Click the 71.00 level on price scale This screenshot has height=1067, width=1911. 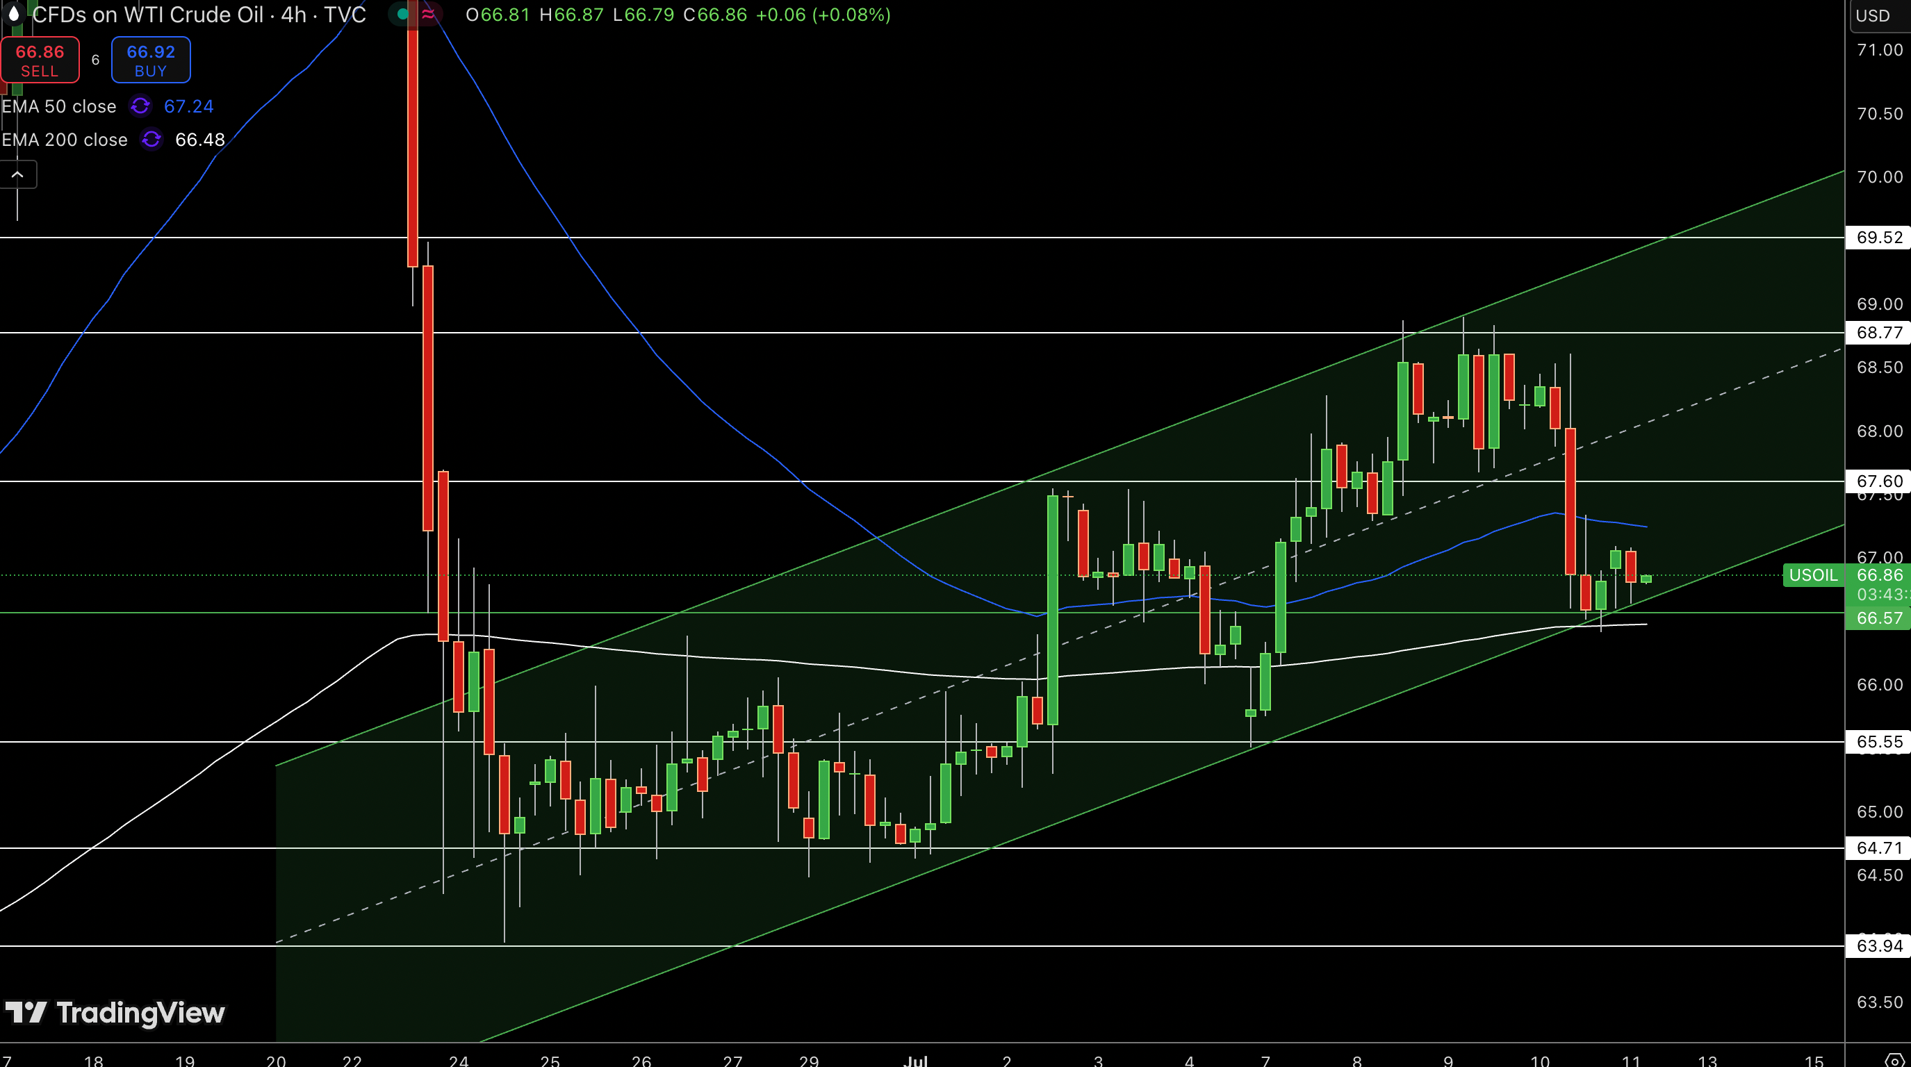(x=1879, y=50)
